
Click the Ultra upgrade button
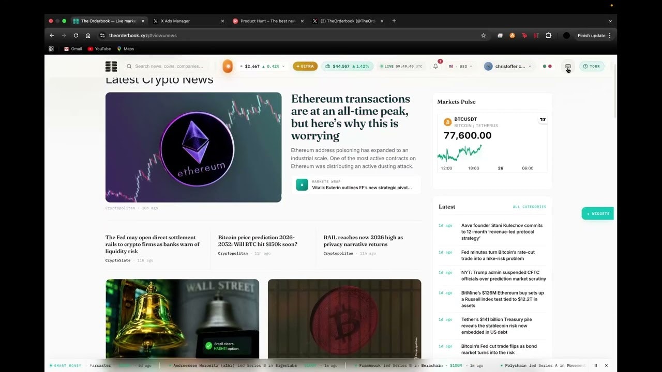(305, 66)
